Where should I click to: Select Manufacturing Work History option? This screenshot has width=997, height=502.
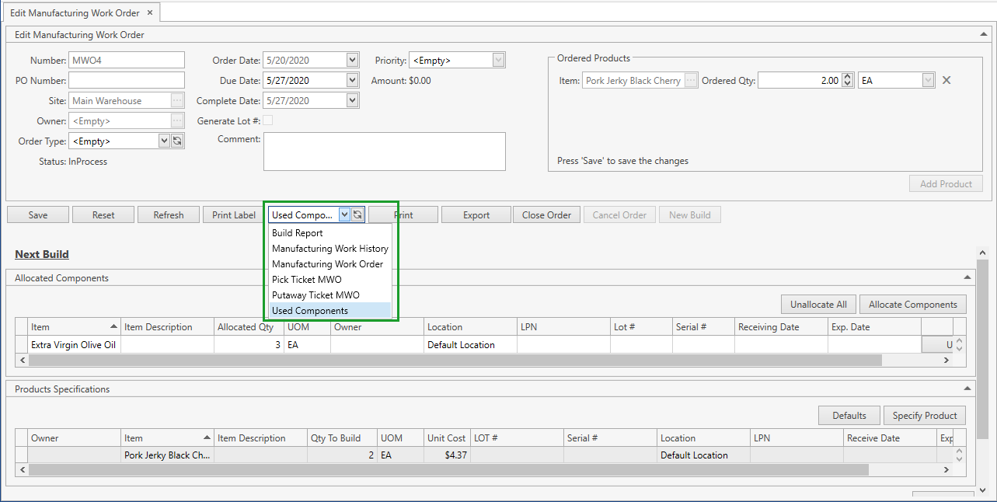(x=329, y=249)
